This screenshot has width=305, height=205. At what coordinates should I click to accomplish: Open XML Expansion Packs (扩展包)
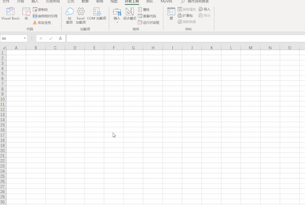185,16
